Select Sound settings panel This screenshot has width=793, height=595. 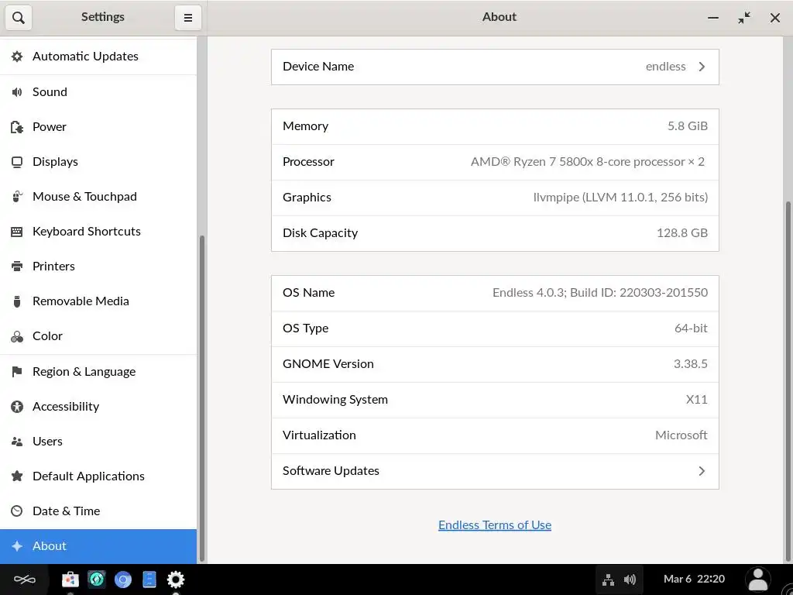[98, 91]
